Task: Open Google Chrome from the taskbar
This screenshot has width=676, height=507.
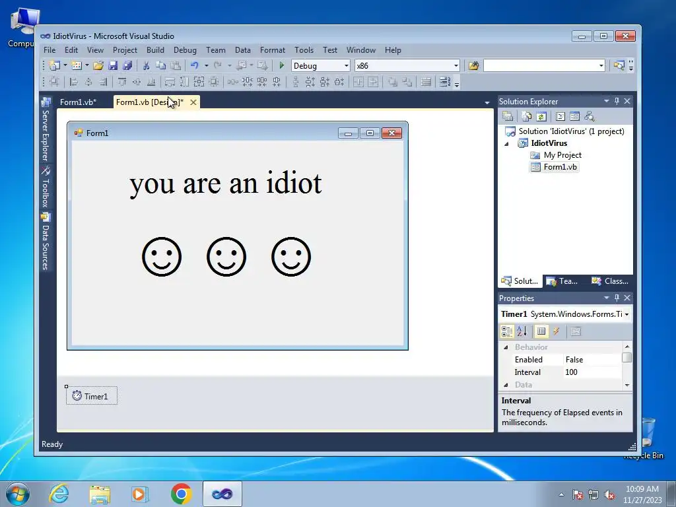Action: pos(181,494)
